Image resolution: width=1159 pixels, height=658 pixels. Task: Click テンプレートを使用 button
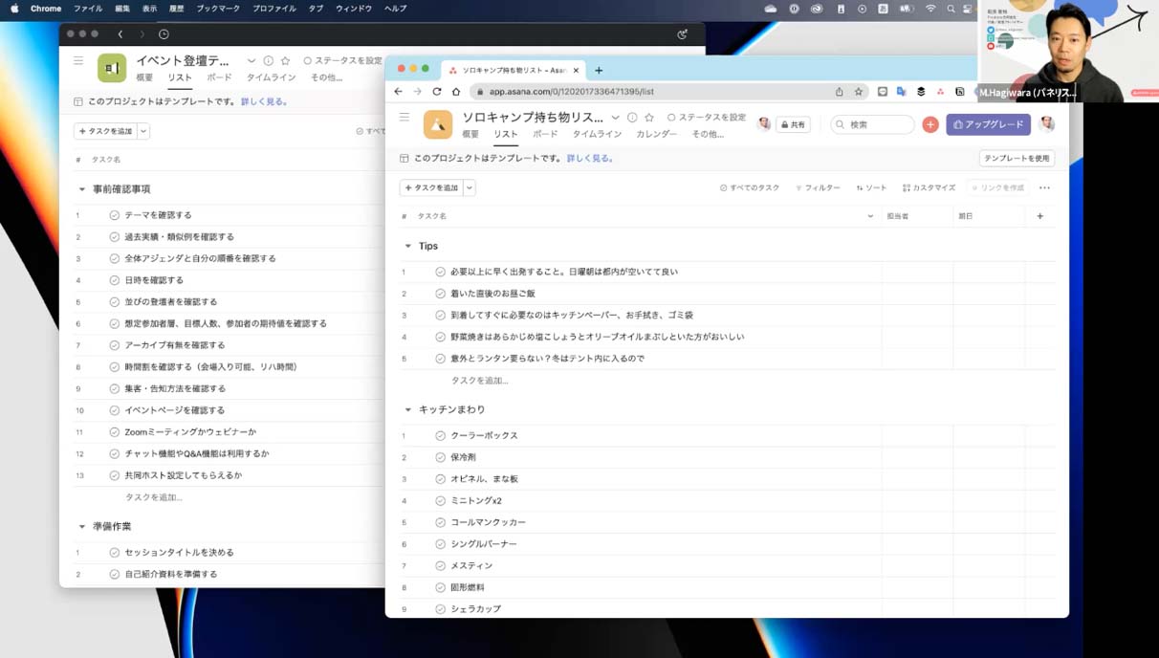[x=1017, y=158]
